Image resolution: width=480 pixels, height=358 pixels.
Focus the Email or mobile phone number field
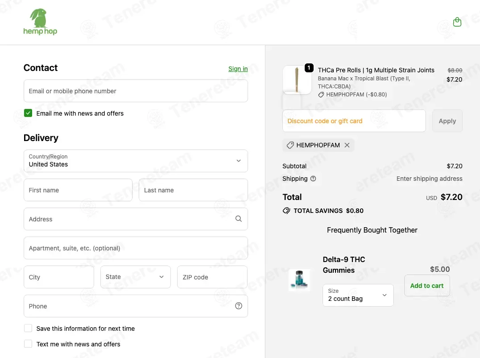(x=136, y=91)
